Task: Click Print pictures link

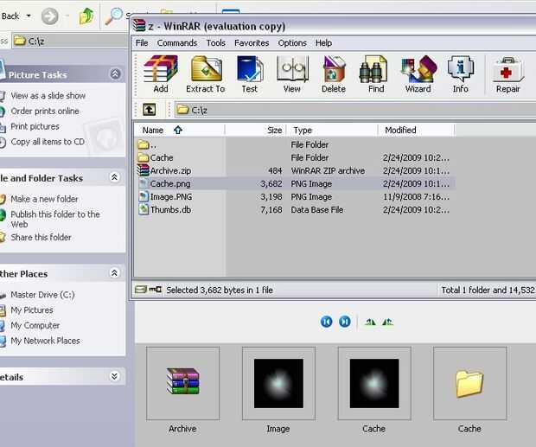Action: pyautogui.click(x=35, y=126)
